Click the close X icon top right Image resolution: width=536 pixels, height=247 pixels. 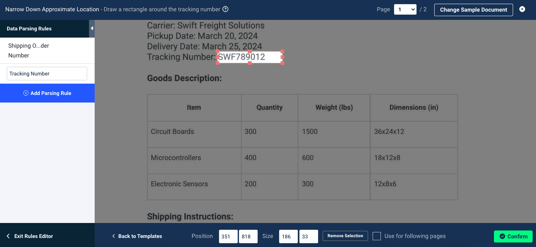pyautogui.click(x=522, y=9)
